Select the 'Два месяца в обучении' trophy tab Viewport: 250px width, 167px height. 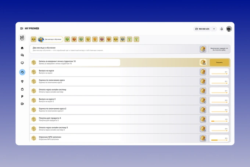(50, 39)
